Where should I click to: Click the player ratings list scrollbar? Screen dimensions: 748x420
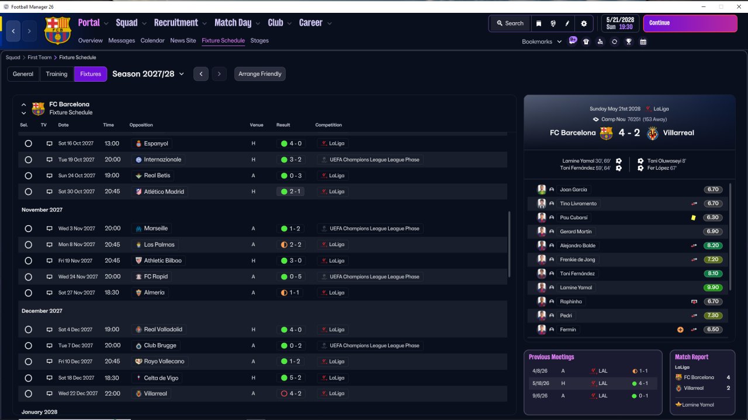click(x=730, y=236)
